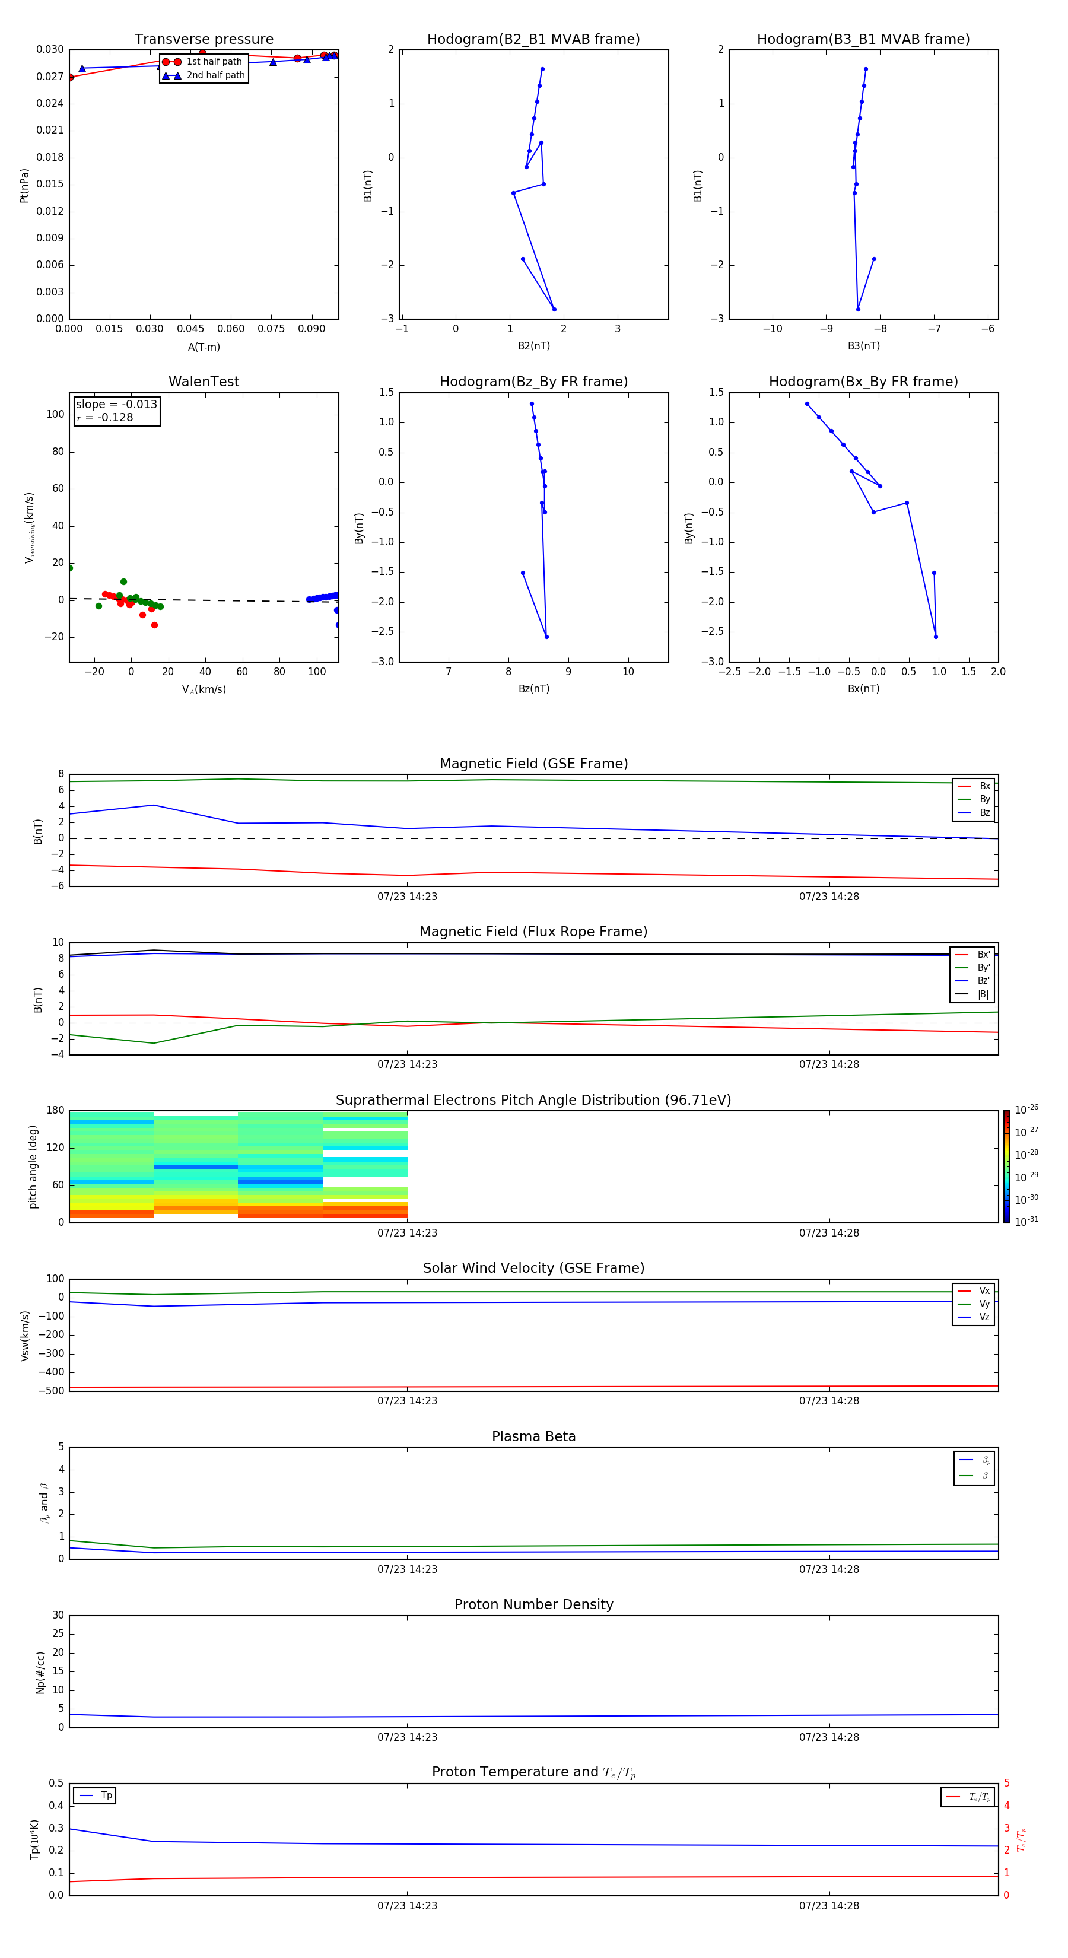Click the "V_A(km/s)" x-axis label
1068x1958 pixels.
(204, 689)
